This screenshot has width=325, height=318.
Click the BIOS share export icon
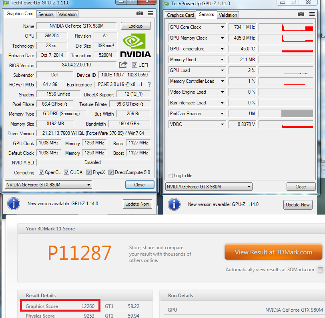[123, 65]
